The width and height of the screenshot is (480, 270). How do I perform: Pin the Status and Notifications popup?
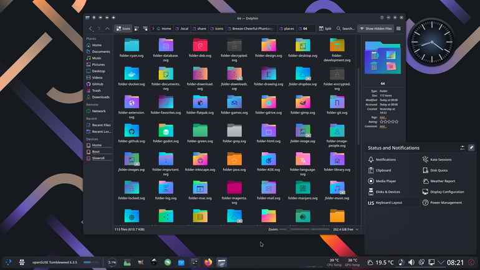471,148
